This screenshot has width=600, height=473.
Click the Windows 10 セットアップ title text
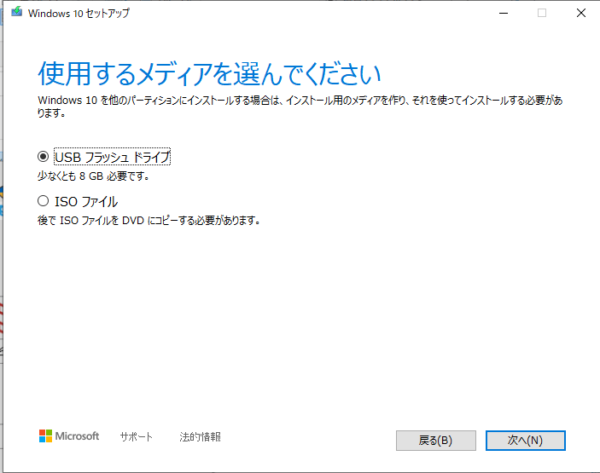[79, 14]
